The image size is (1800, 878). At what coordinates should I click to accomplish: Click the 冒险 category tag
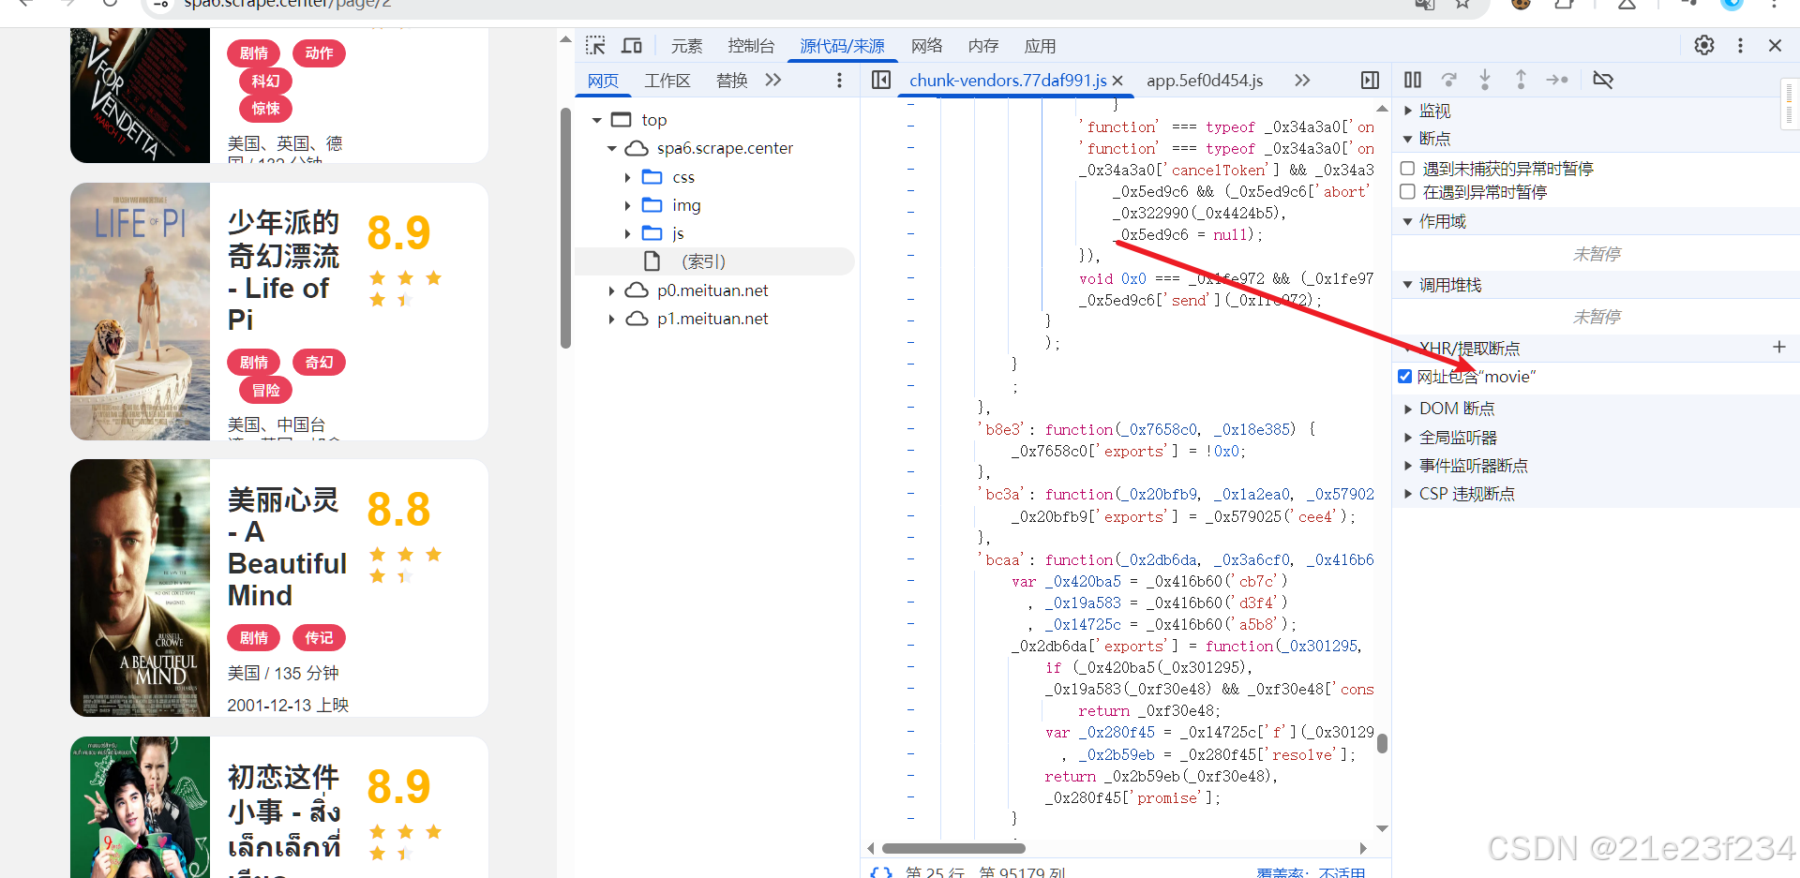tap(266, 390)
